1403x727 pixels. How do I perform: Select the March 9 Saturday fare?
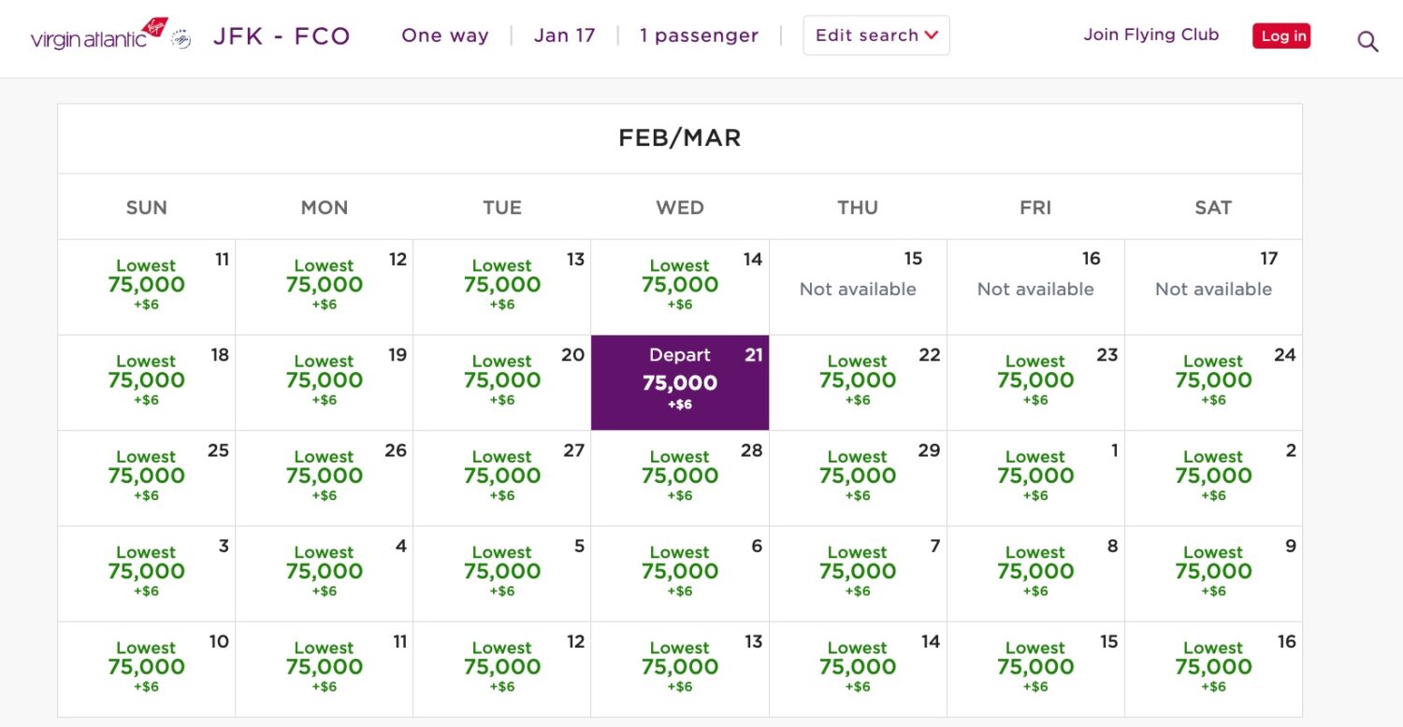pos(1213,574)
